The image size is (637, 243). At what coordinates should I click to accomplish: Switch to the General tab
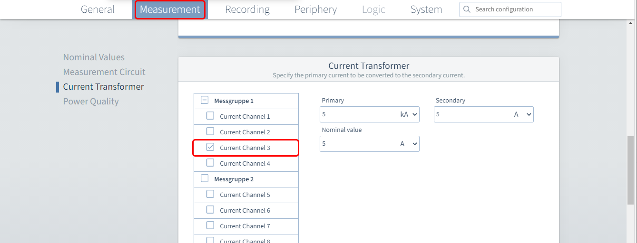click(98, 9)
